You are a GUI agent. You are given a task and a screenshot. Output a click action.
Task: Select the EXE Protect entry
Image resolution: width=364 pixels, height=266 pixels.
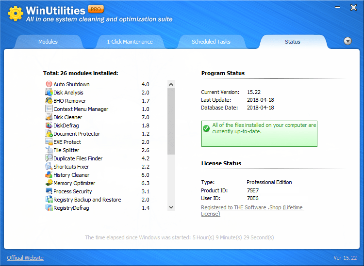[67, 142]
